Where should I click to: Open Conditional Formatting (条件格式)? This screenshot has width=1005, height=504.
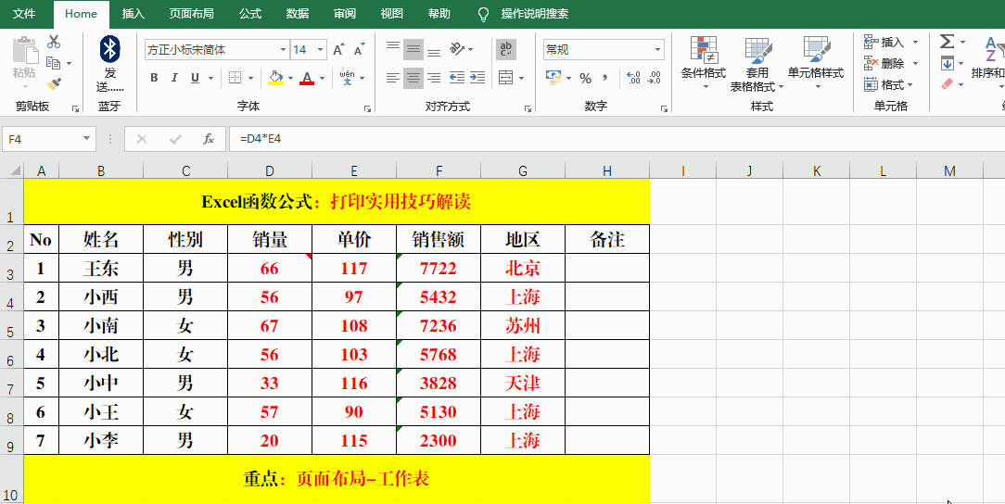click(x=703, y=63)
